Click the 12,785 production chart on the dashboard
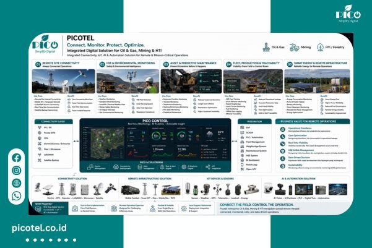Image resolution: width=372 pixels, height=248 pixels. pos(186,152)
